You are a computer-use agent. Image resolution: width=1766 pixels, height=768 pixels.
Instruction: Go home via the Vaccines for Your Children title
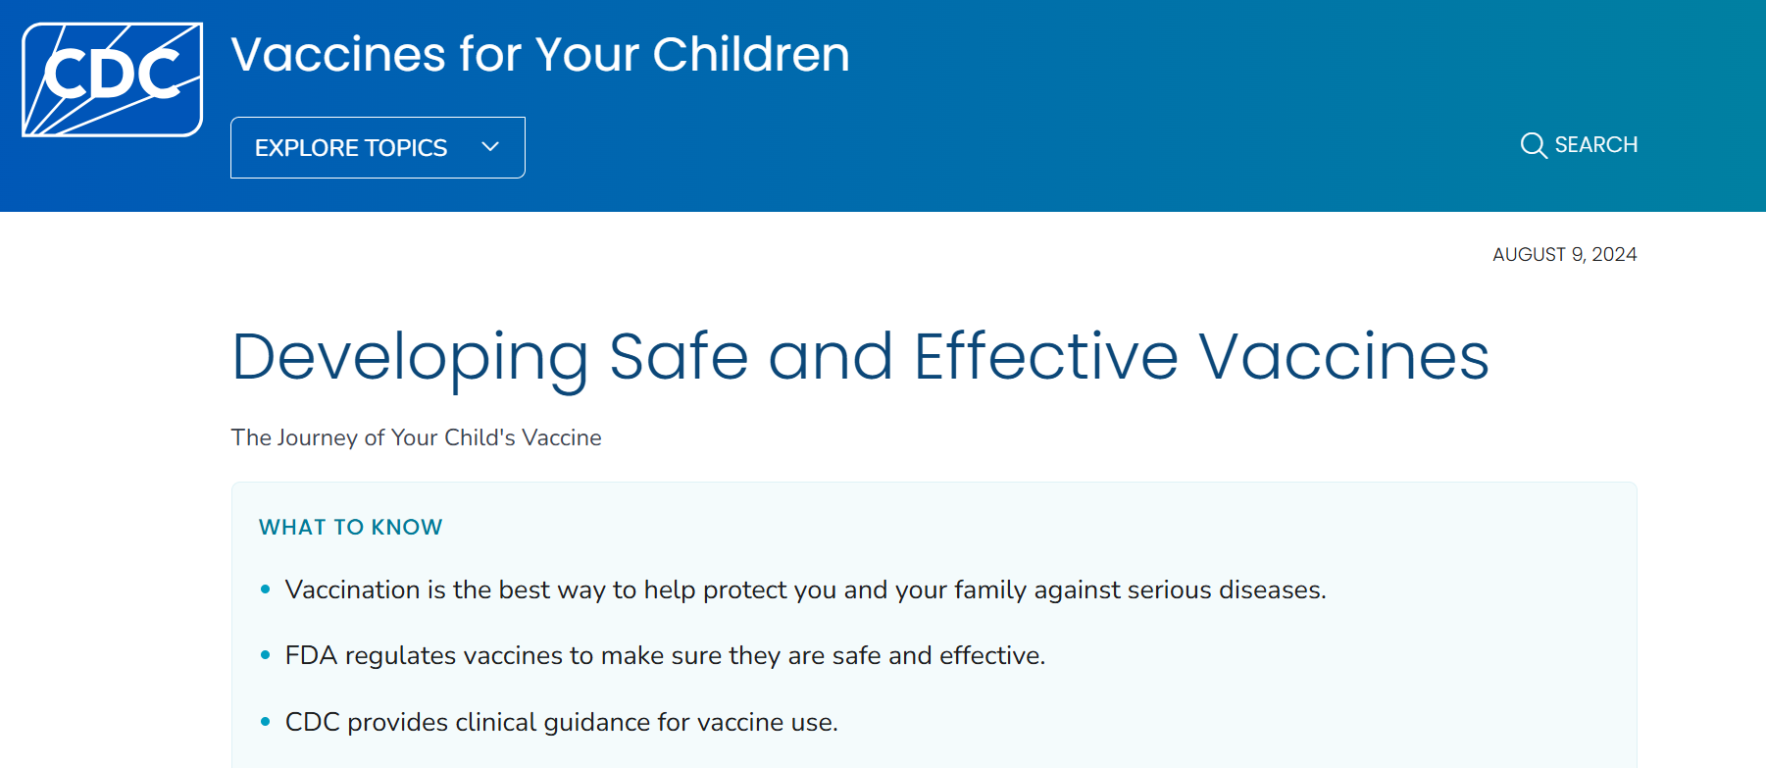[540, 56]
